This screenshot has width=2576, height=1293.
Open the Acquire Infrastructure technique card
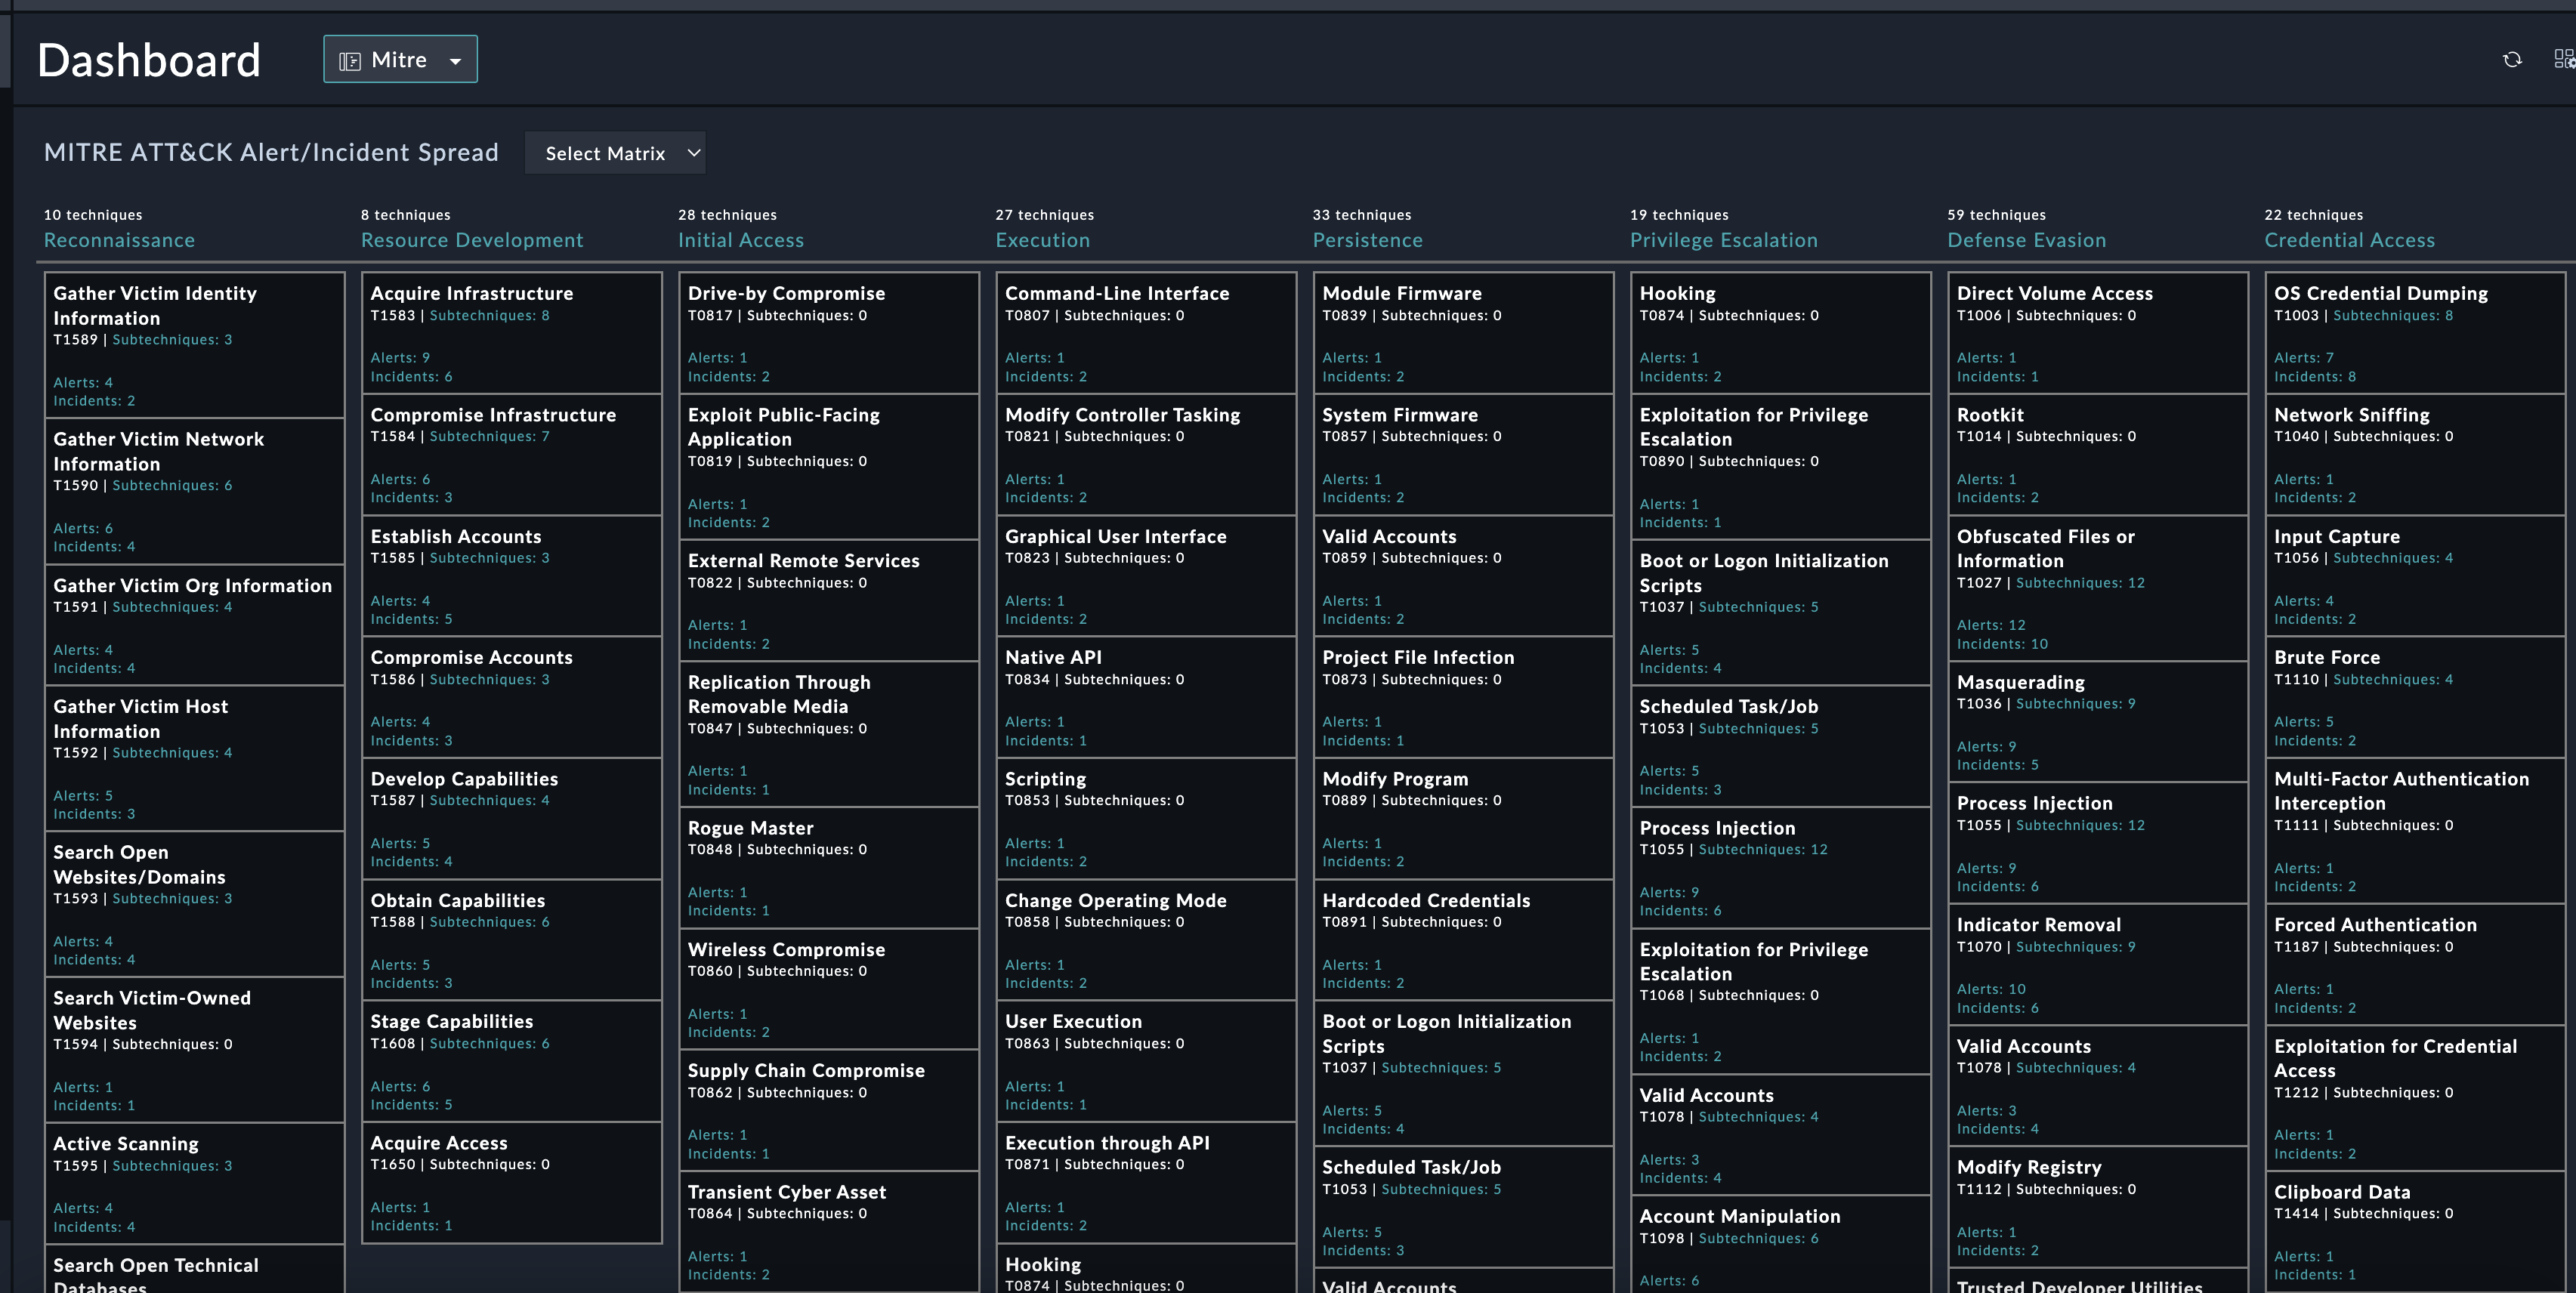coord(511,333)
